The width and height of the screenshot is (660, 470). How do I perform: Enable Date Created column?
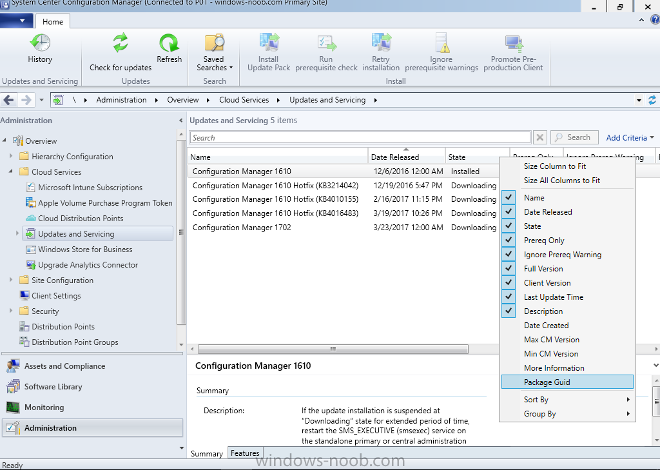click(x=567, y=326)
